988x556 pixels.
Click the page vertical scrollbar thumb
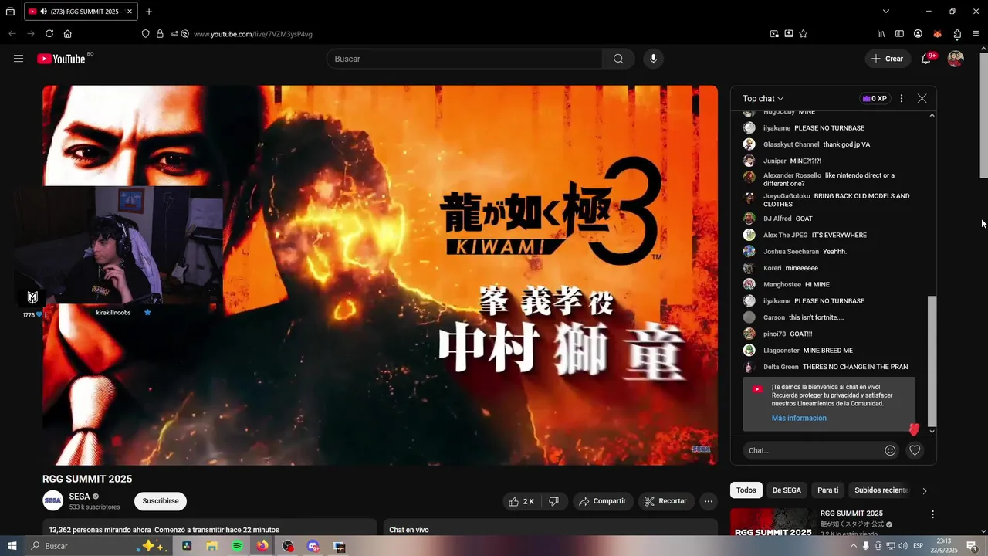click(x=983, y=116)
